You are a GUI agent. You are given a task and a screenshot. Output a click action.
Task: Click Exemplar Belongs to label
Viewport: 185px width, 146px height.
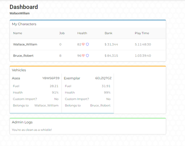tap(73, 105)
